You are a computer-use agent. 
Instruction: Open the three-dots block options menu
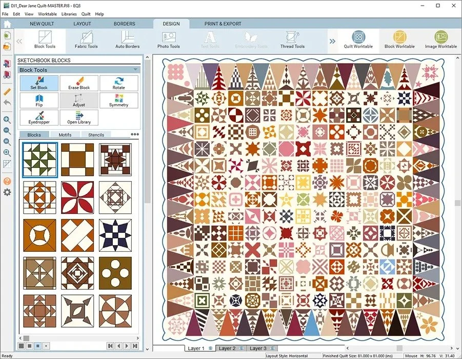(x=135, y=134)
